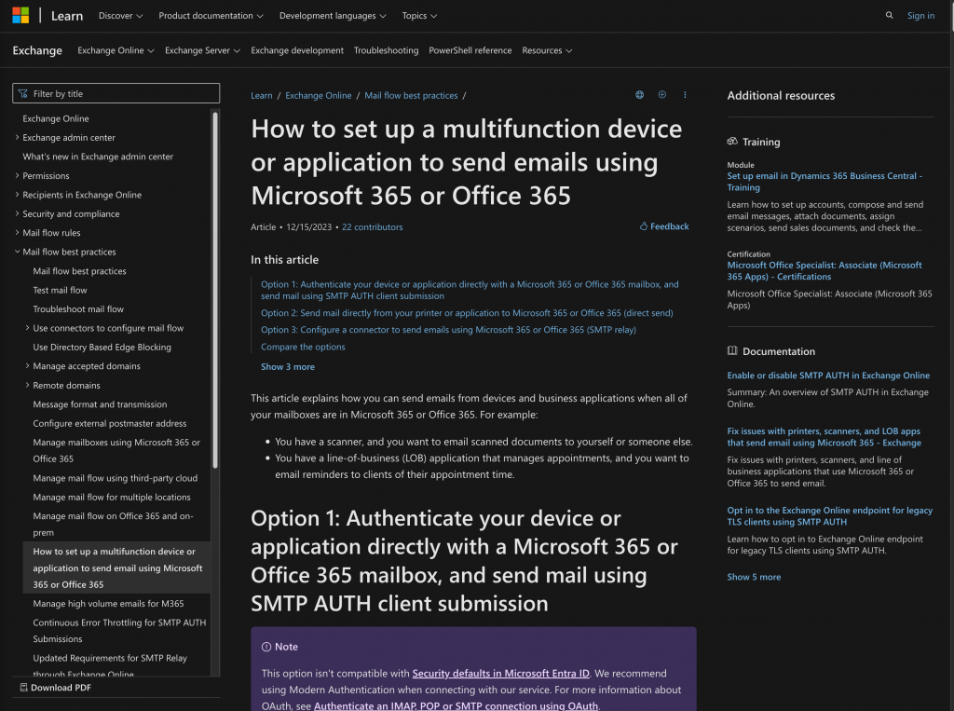Viewport: 954px width, 711px height.
Task: Open the Exchange Server dropdown menu
Action: click(202, 50)
